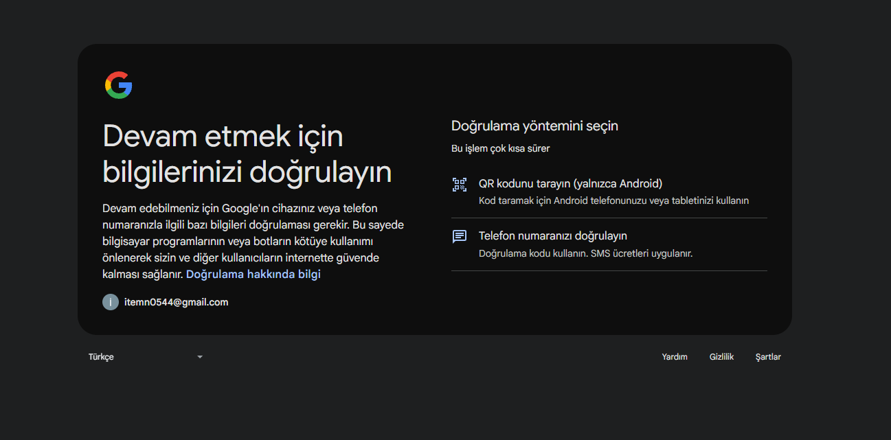
Task: Click the SMS message icon
Action: [x=459, y=236]
